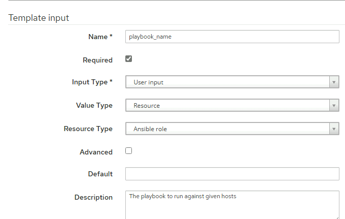Screen dimensions: 345x219
Task: Click the Name field containing playbook_name
Action: 232,37
